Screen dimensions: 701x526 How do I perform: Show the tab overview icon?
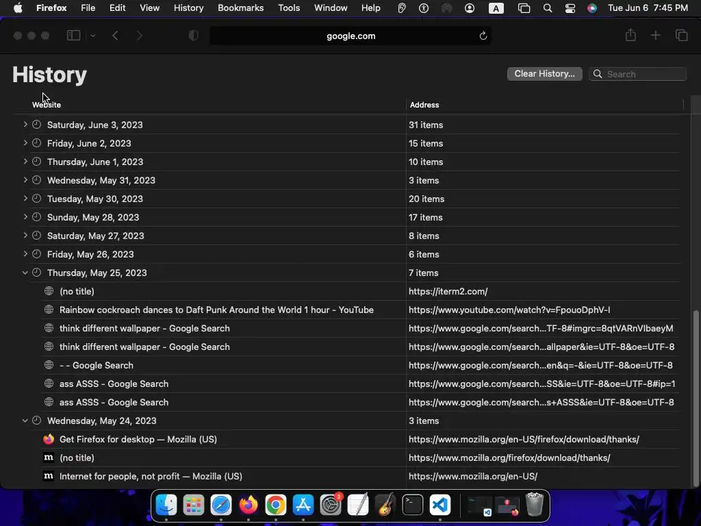[x=681, y=36]
